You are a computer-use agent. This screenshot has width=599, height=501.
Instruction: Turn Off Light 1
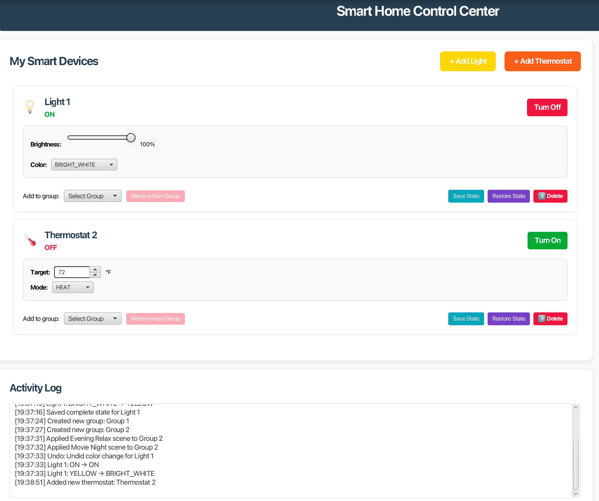click(x=547, y=107)
